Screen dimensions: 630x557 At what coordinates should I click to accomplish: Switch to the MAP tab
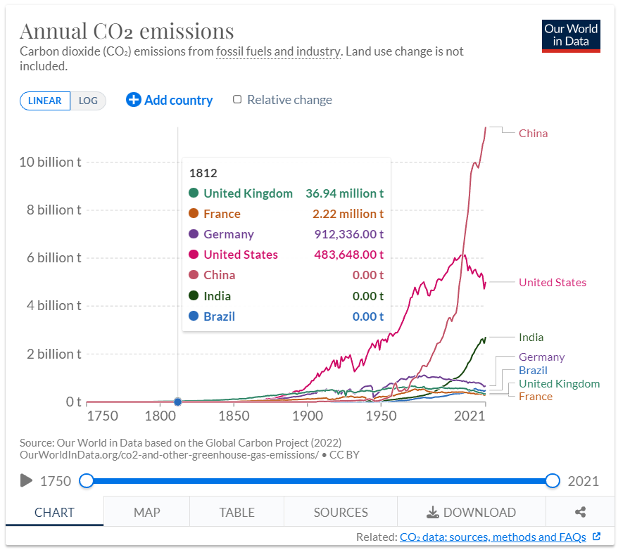point(146,512)
